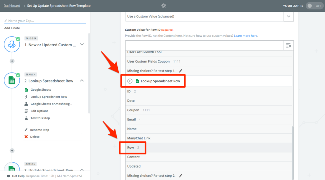This screenshot has height=180, width=325.
Task: Collapse the Lookup Spreadsheet Row step
Action: pyautogui.click(x=82, y=80)
